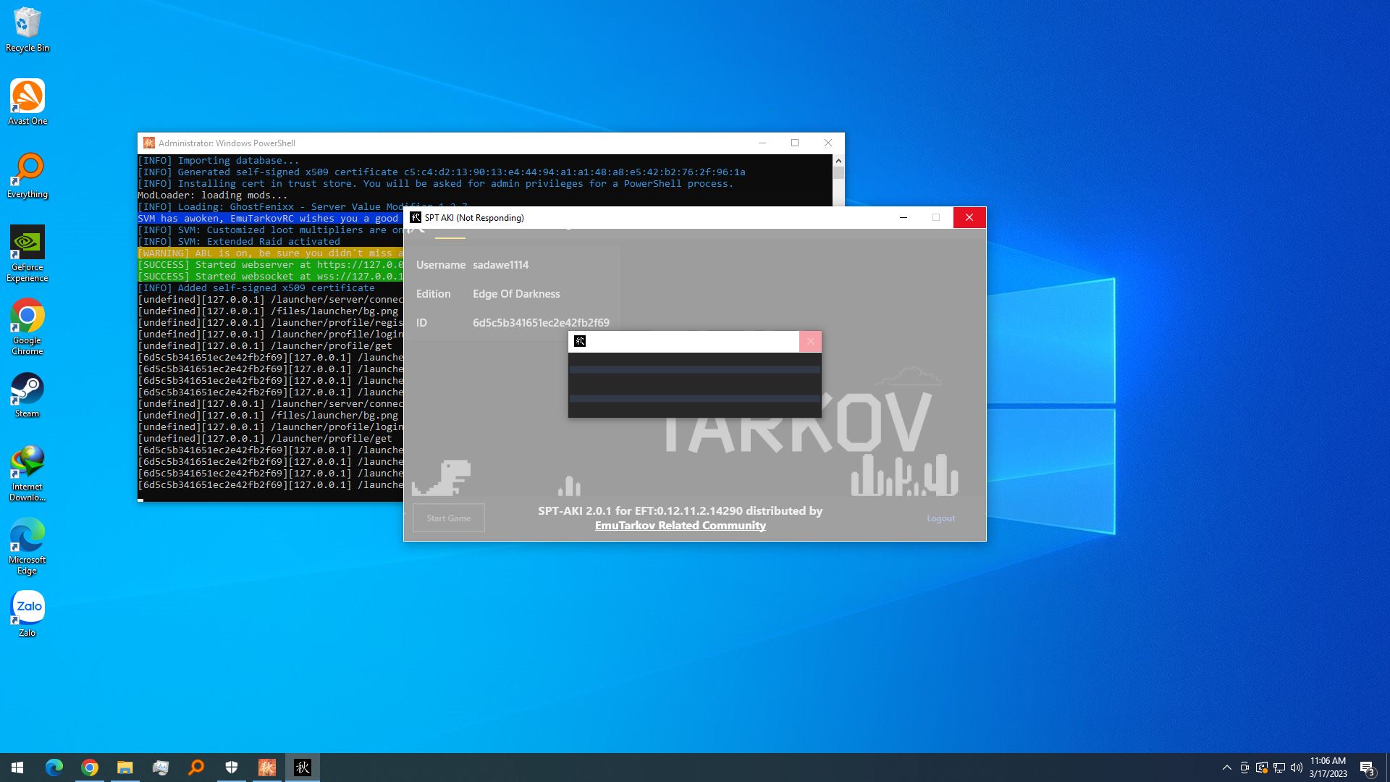Expand the hidden system tray icons chevron

click(x=1226, y=768)
